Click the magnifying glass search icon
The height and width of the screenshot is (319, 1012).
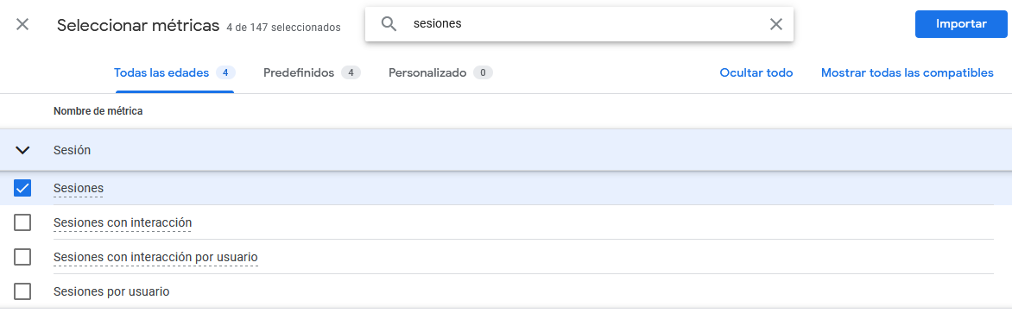389,24
